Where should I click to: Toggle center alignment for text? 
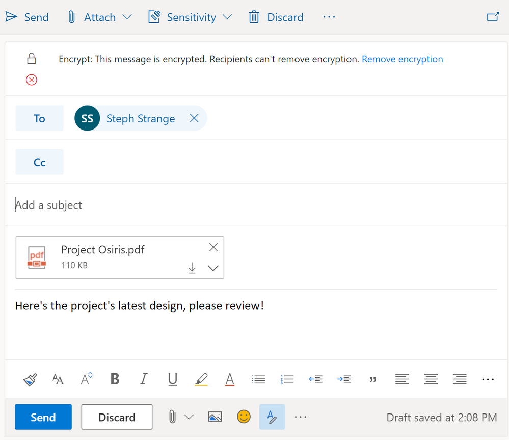[431, 379]
